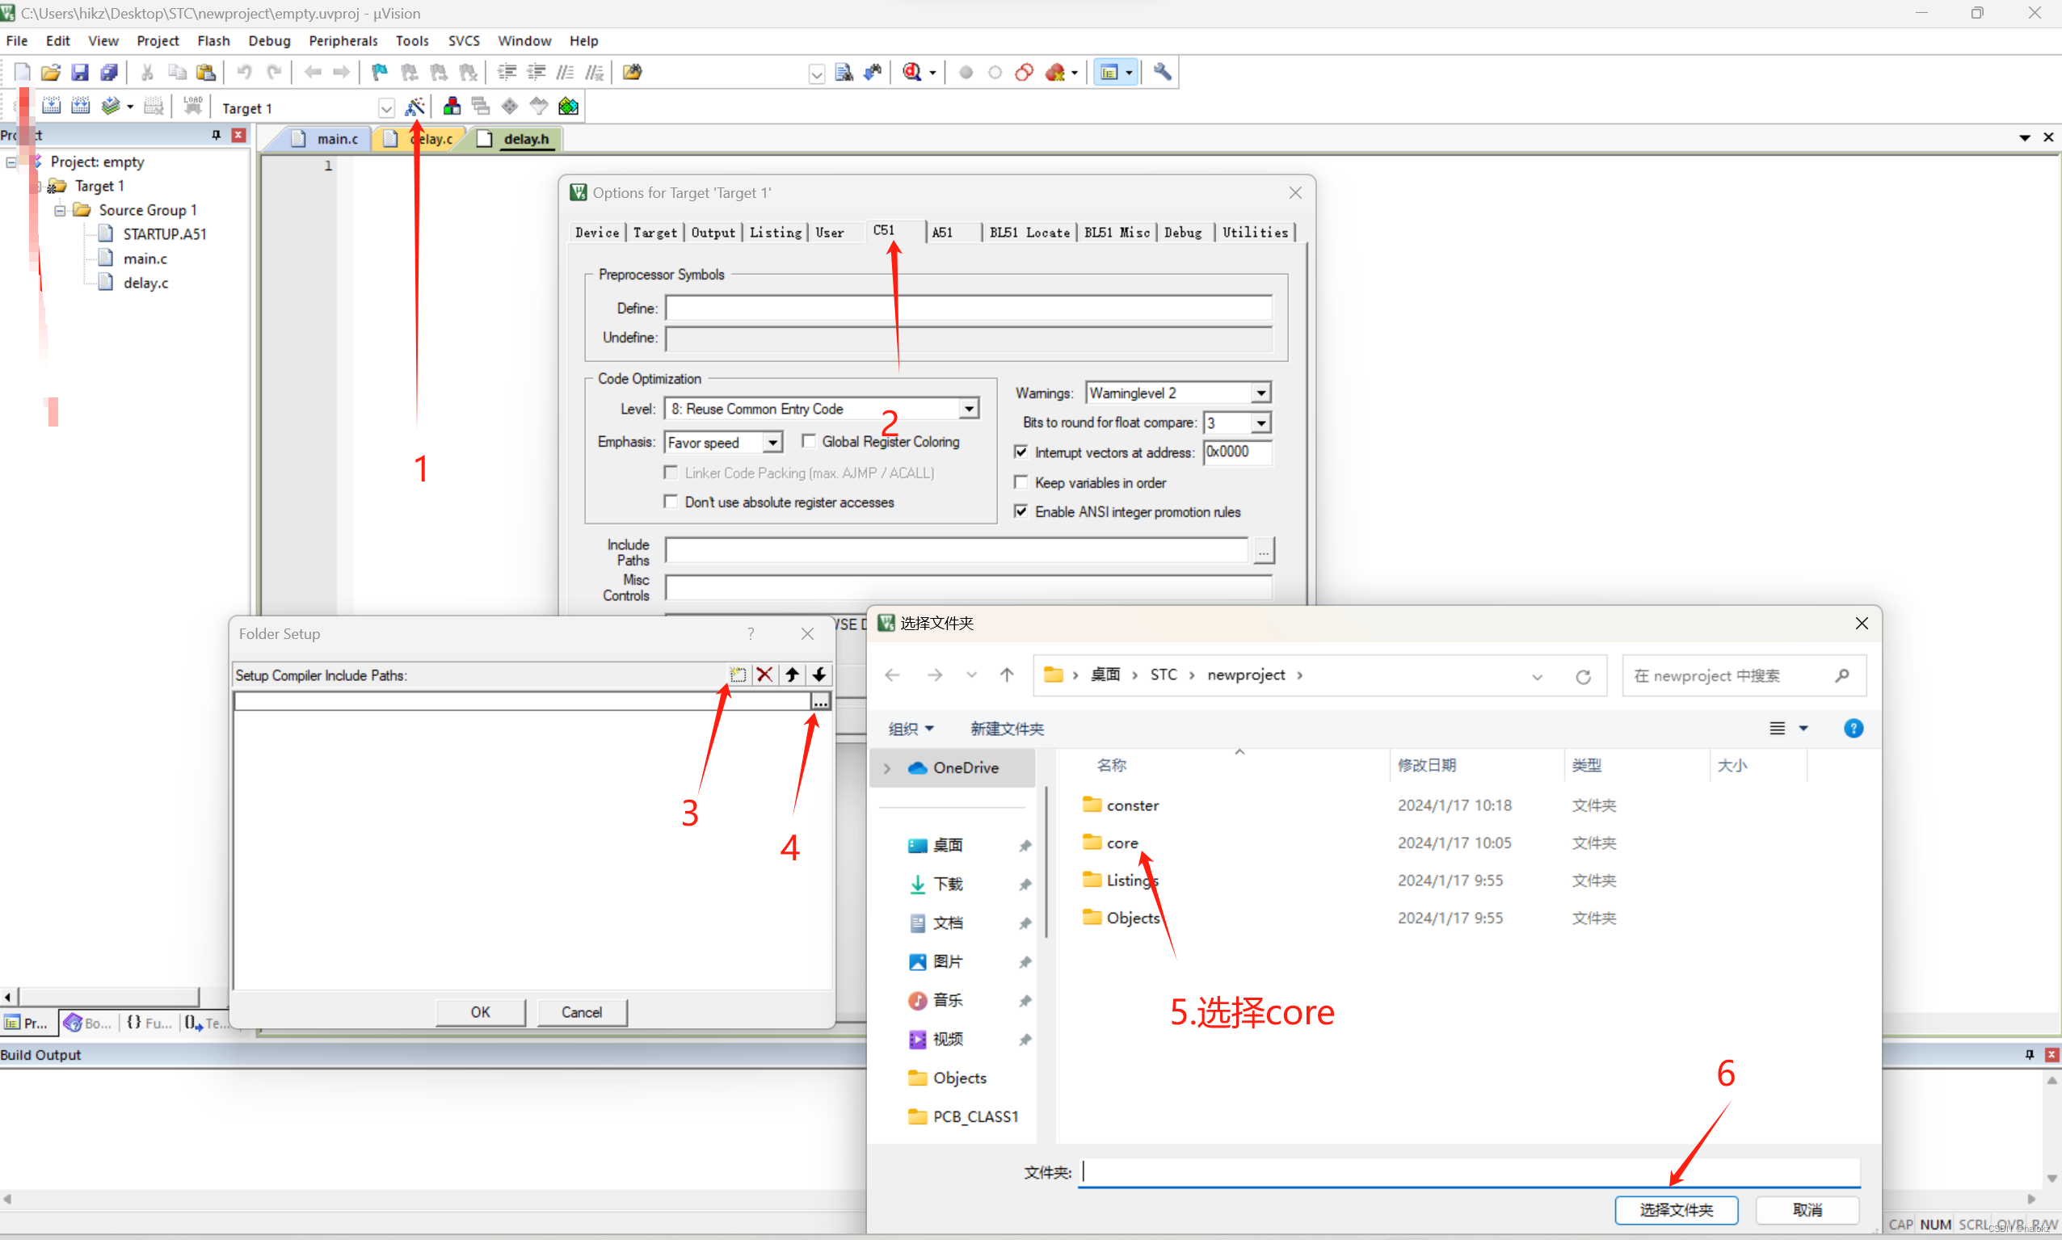Click the Save file toolbar icon
The width and height of the screenshot is (2062, 1240).
click(x=79, y=73)
